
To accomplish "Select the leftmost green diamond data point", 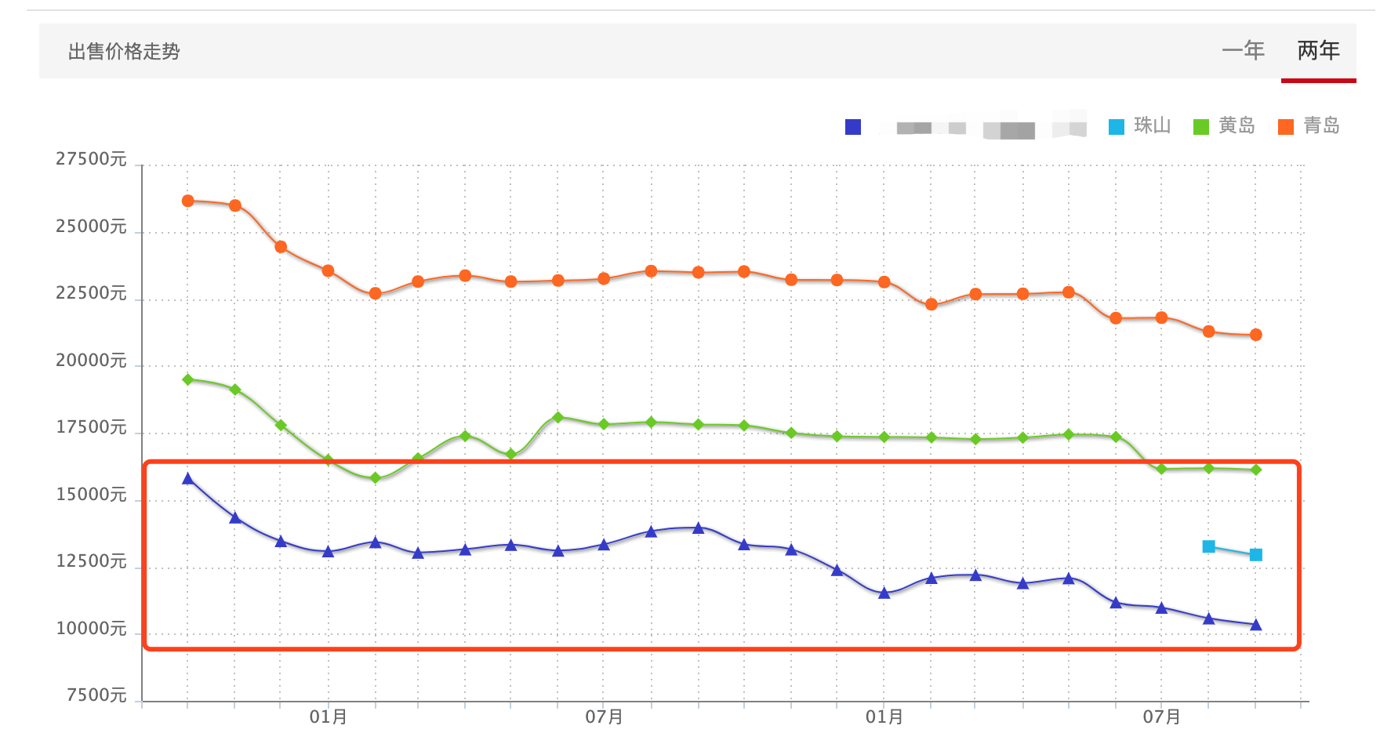I will [188, 379].
